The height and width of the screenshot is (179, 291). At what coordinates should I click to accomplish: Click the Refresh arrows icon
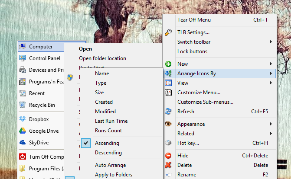tap(169, 112)
